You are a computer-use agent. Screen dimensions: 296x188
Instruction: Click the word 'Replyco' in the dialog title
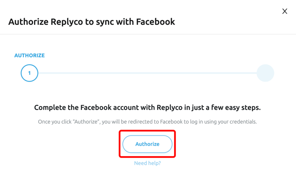click(68, 21)
